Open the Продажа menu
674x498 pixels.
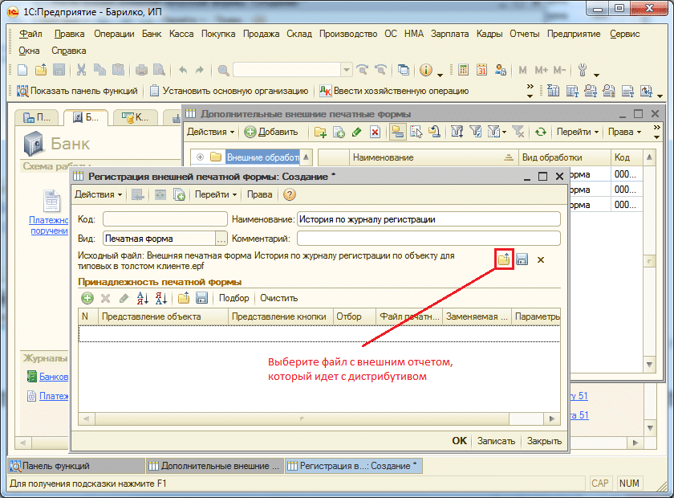point(261,34)
